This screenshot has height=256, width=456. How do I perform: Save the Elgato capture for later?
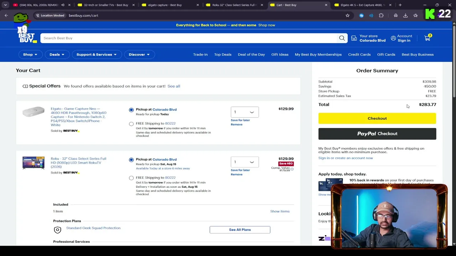(240, 120)
